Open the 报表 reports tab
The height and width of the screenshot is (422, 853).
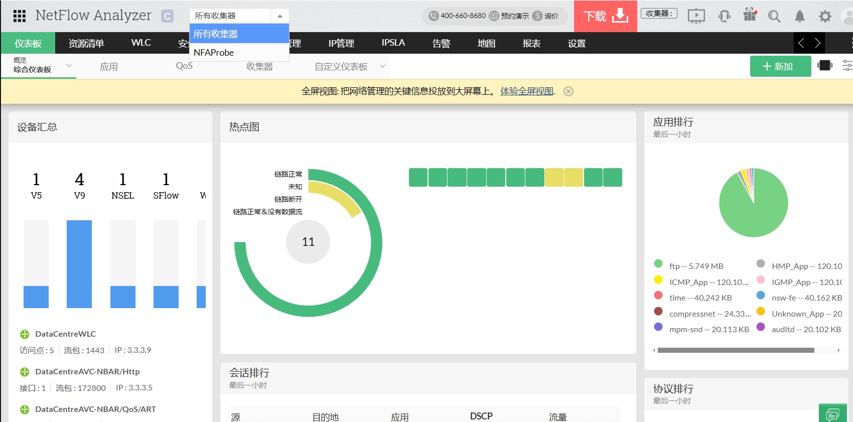pos(531,43)
